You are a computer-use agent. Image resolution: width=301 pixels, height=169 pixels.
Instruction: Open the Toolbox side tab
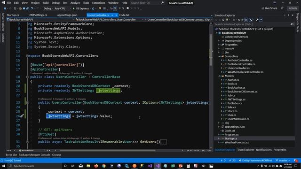(3, 38)
